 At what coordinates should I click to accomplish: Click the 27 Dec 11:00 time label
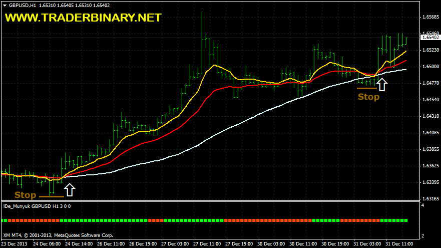207,244
